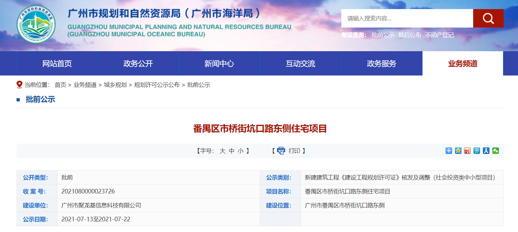The image size is (518, 232).
Task: Go to 首页 in breadcrumb
Action: pos(60,85)
